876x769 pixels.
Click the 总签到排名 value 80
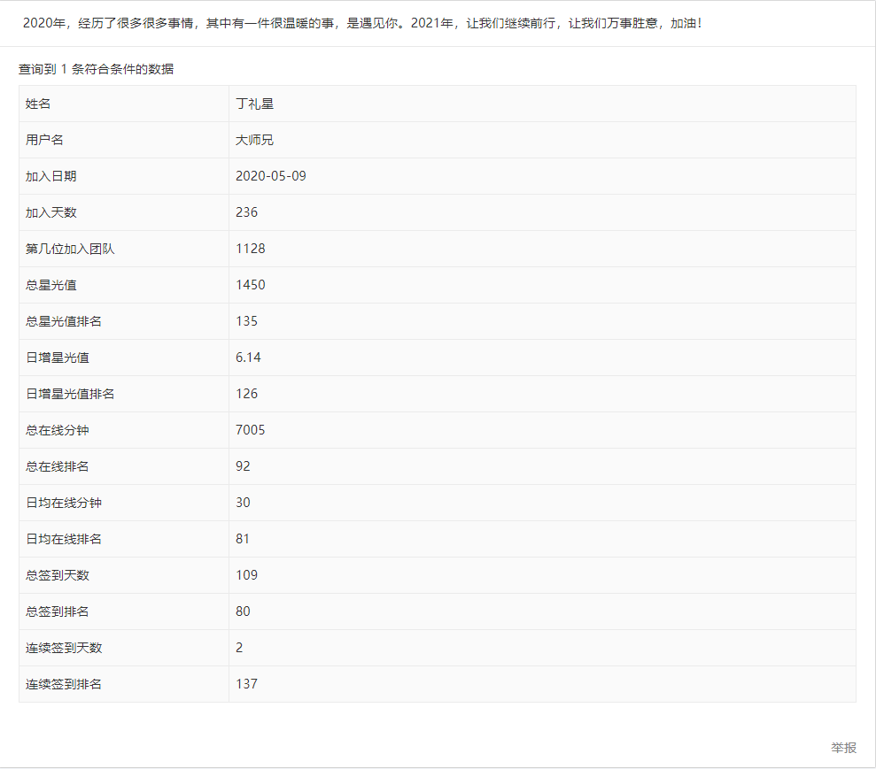(243, 611)
